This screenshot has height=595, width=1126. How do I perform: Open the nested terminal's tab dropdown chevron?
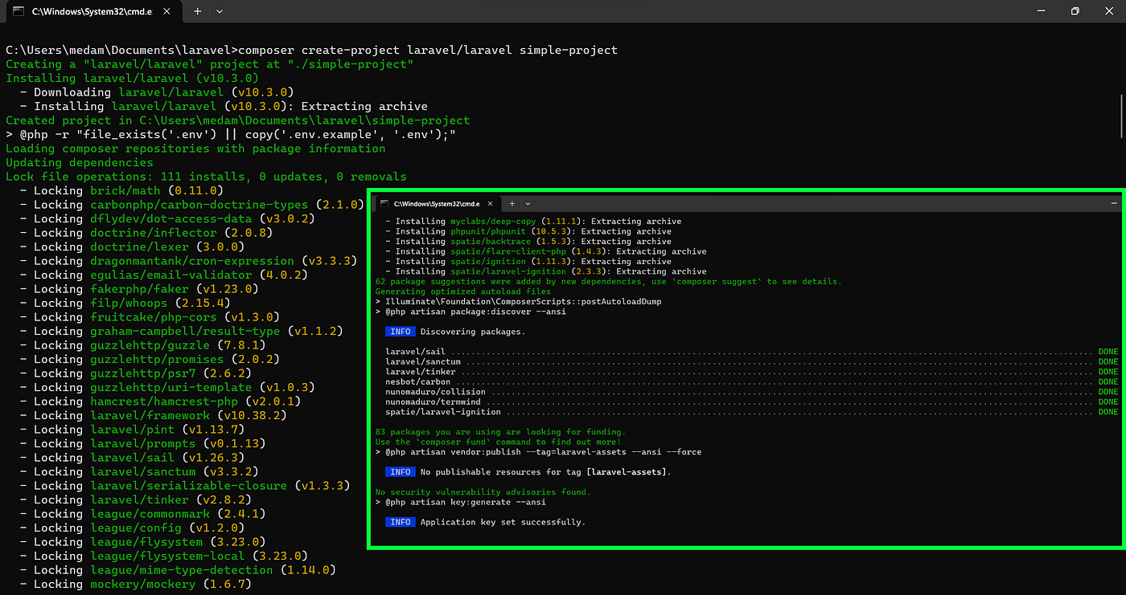coord(528,204)
